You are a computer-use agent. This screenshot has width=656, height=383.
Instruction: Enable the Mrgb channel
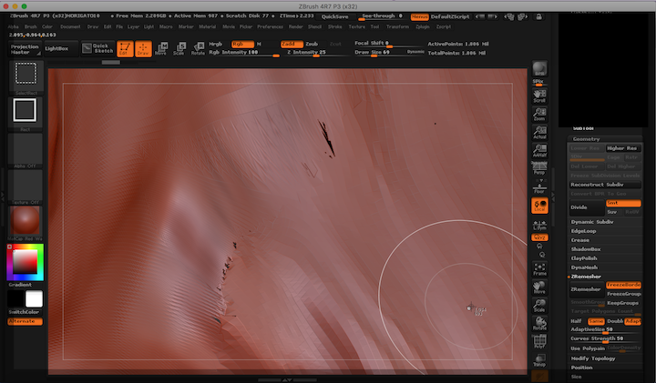216,44
